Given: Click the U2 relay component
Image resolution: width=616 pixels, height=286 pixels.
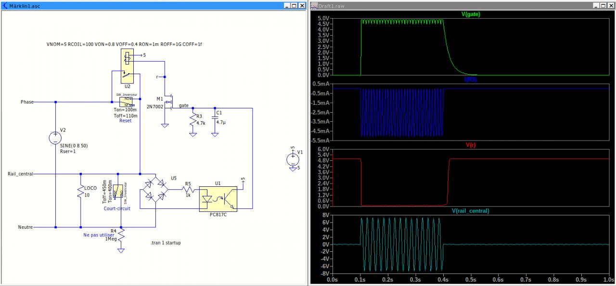Looking at the screenshot, I should tap(126, 66).
